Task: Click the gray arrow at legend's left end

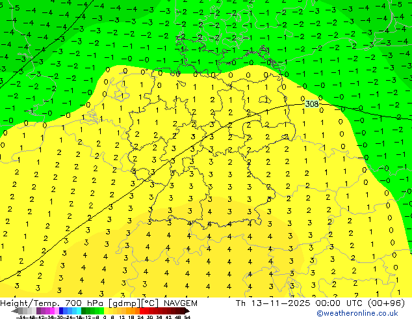Action: [15, 311]
